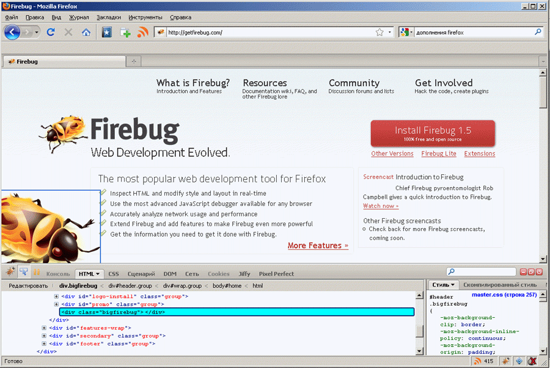This screenshot has width=550, height=368.
Task: Click the new tab plus toolbar icon
Action: (125, 32)
